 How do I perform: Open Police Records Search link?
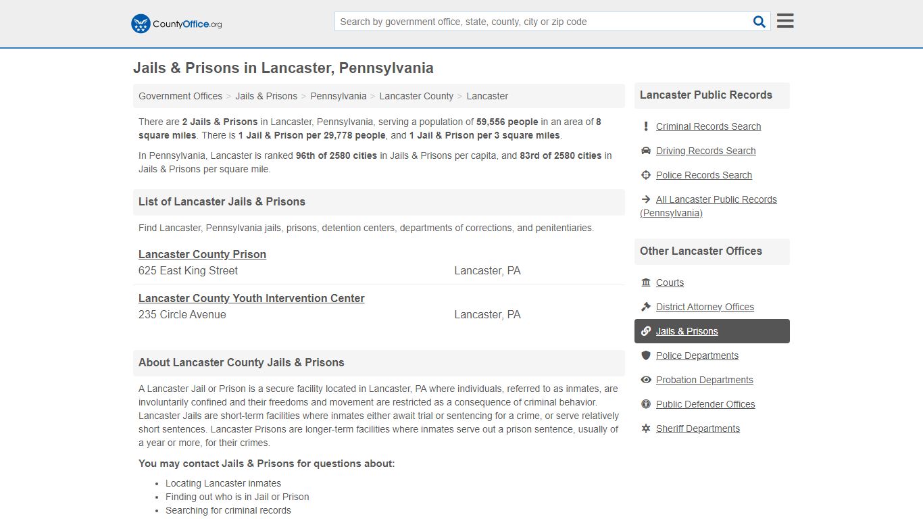704,175
